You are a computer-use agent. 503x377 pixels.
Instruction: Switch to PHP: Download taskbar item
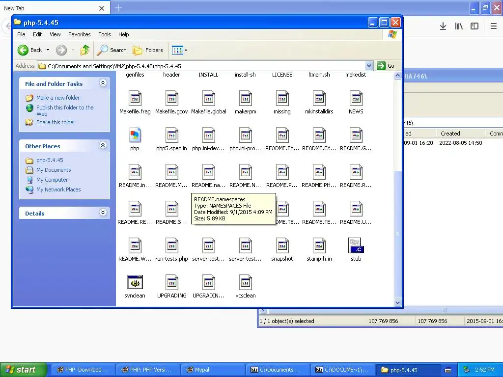83,370
